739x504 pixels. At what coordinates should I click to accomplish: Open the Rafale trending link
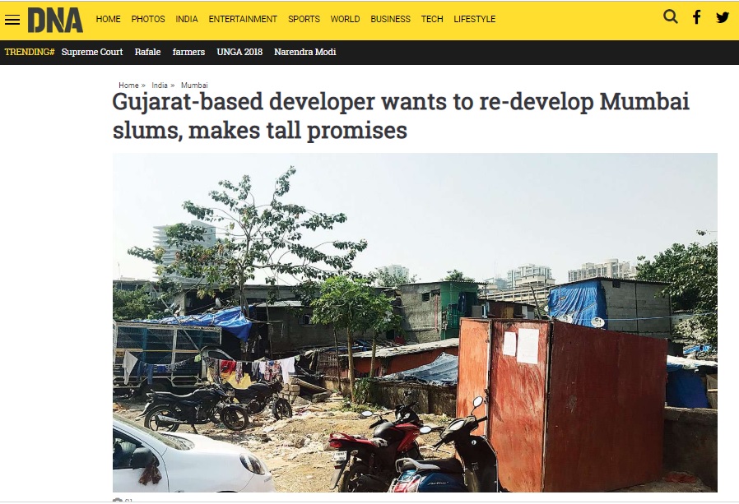[x=147, y=52]
